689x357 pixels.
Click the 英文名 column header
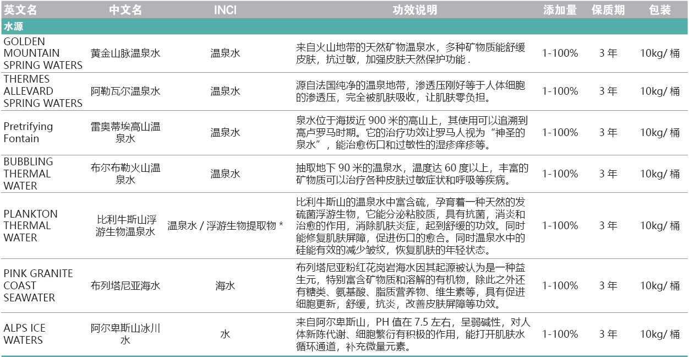pos(20,10)
